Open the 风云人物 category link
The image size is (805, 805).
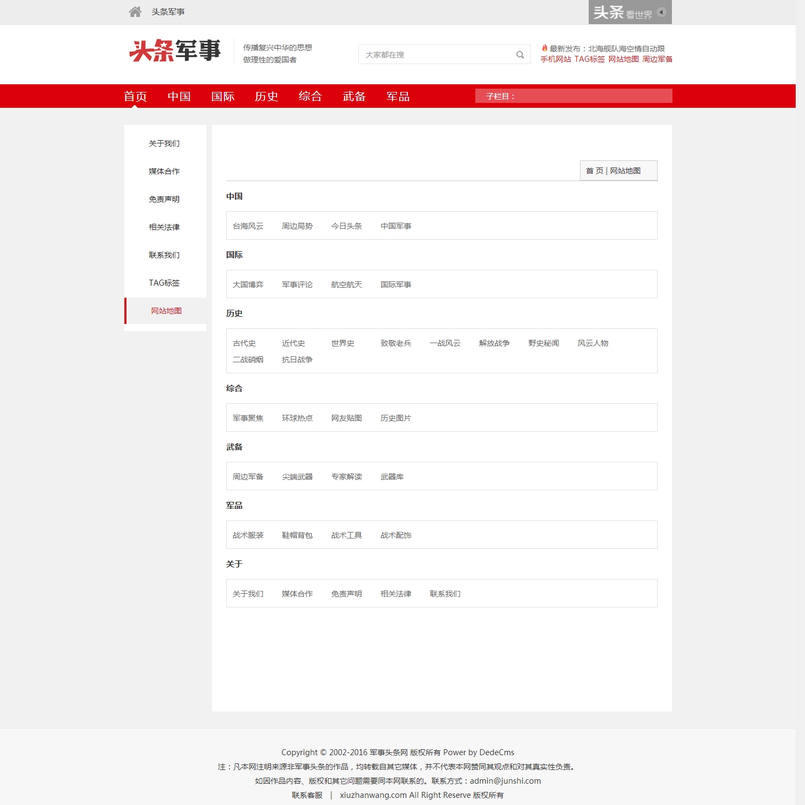click(x=593, y=343)
